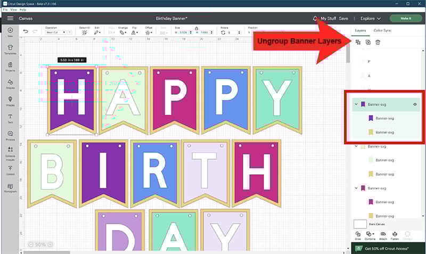426x254 pixels.
Task: Click the operation color swatch beside Basic Cut
Action: point(70,32)
